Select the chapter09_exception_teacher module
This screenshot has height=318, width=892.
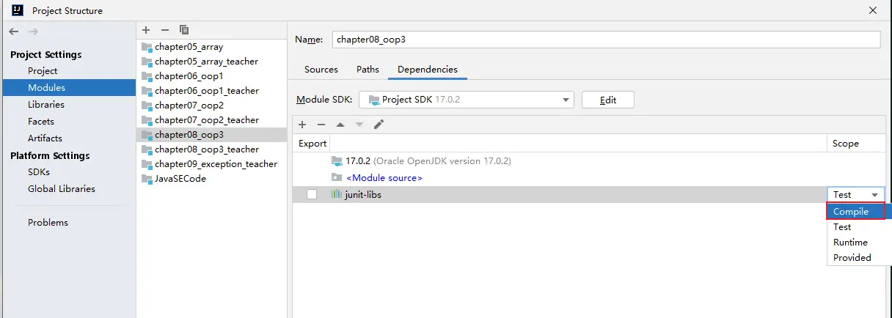[216, 164]
